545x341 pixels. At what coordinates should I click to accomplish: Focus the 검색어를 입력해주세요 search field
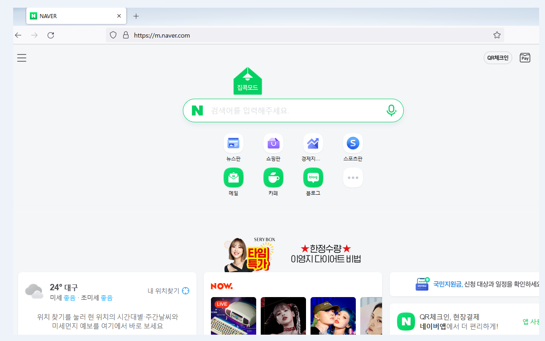pos(294,110)
